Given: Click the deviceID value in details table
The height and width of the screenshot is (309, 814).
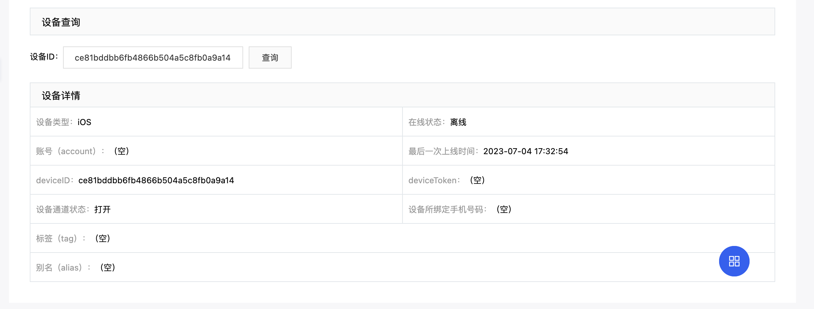Looking at the screenshot, I should click(156, 180).
